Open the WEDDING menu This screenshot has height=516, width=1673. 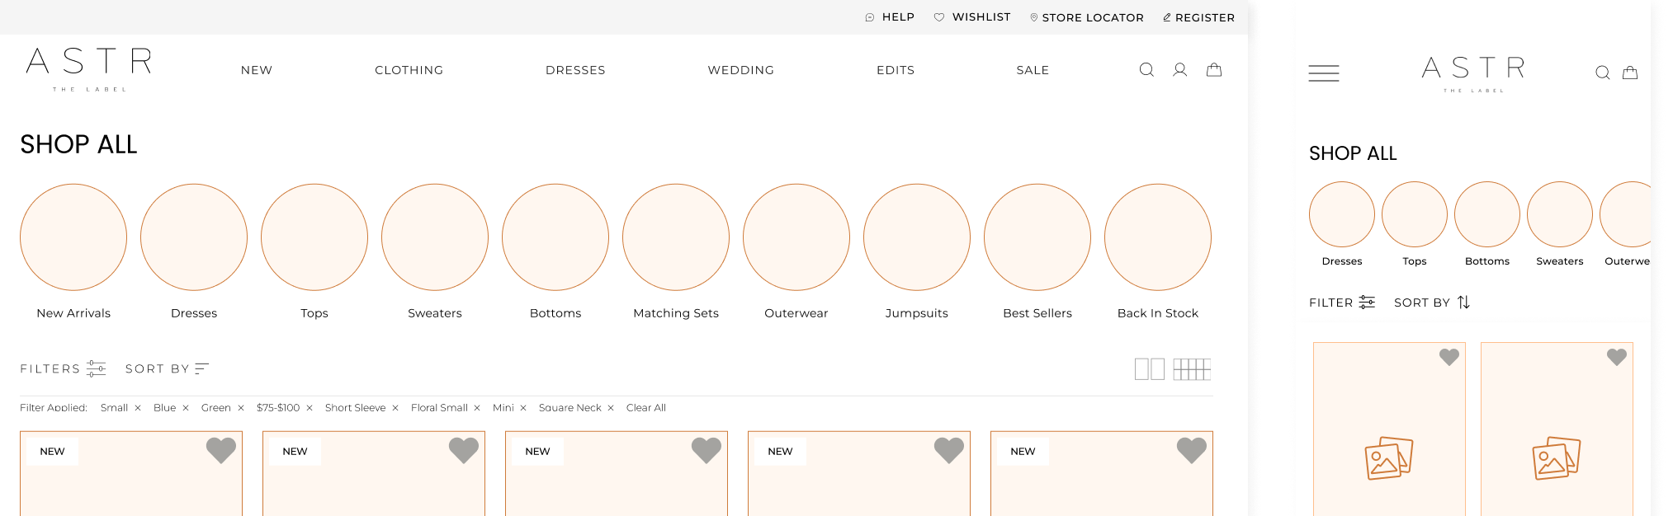pyautogui.click(x=741, y=70)
